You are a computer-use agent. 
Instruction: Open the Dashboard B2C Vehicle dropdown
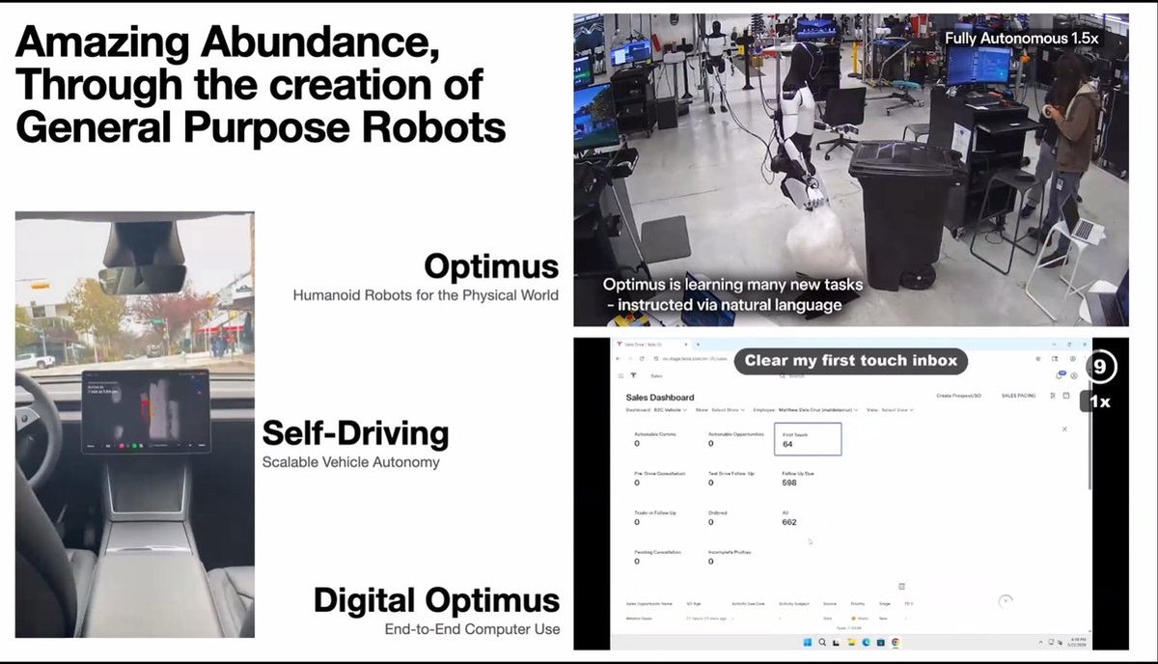tap(656, 409)
